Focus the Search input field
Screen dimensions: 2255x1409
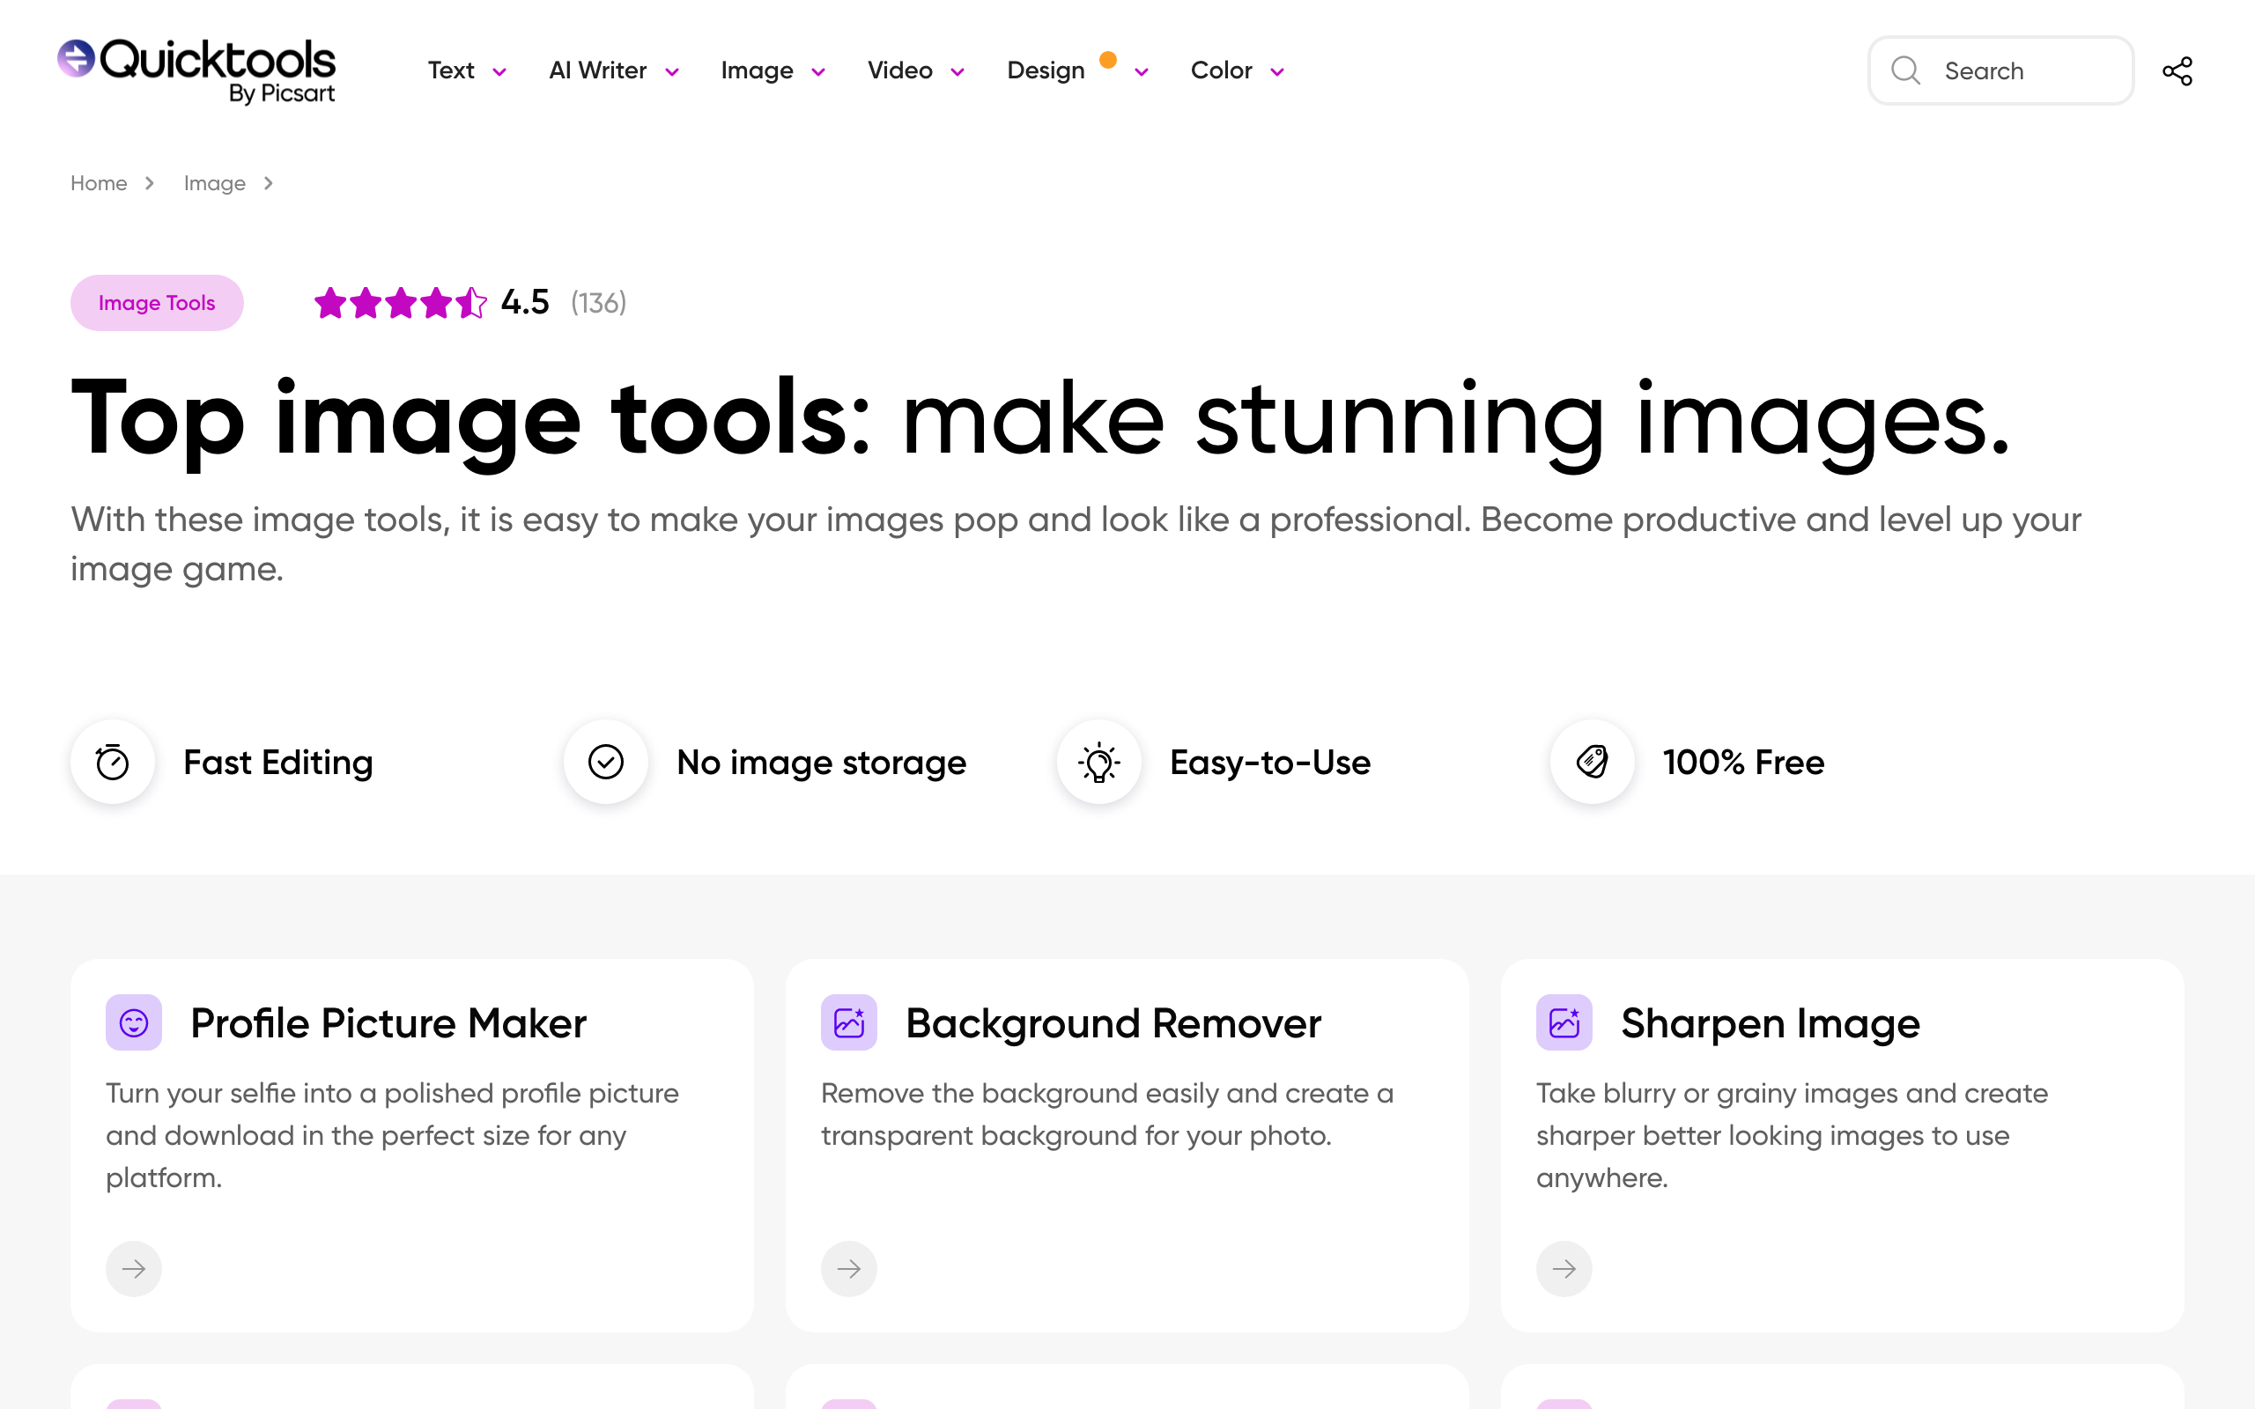tap(2000, 70)
